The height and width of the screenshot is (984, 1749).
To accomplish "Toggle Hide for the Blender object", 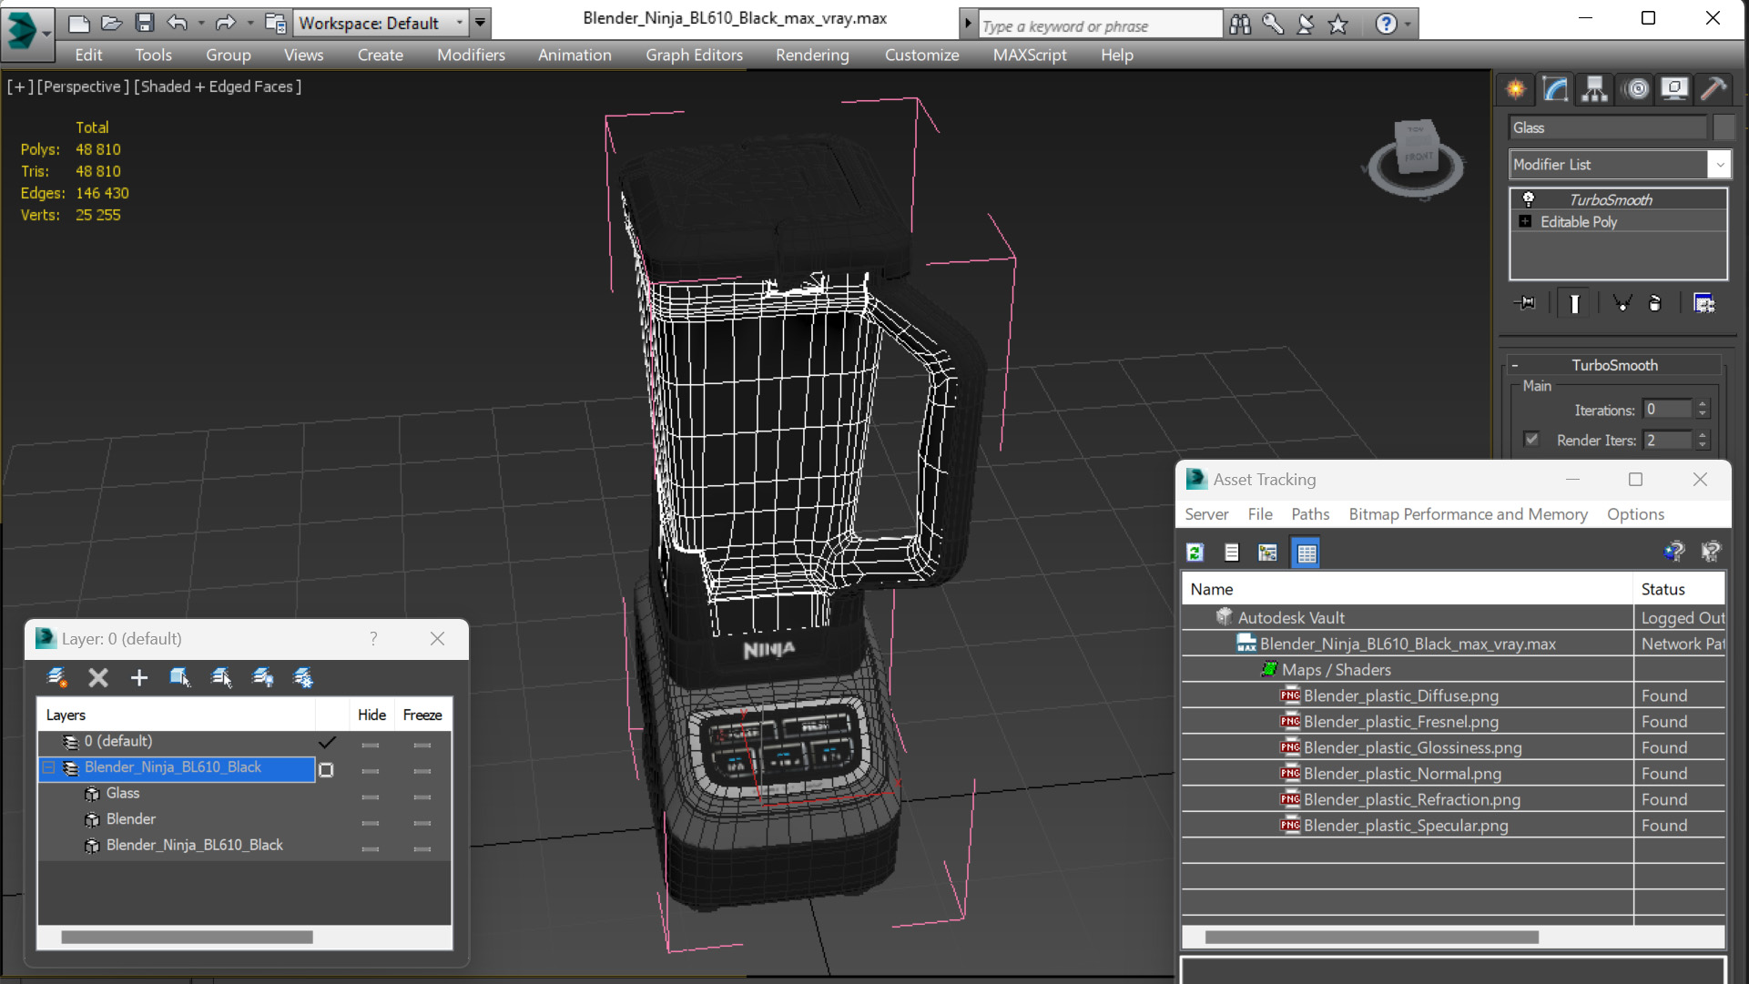I will (370, 823).
